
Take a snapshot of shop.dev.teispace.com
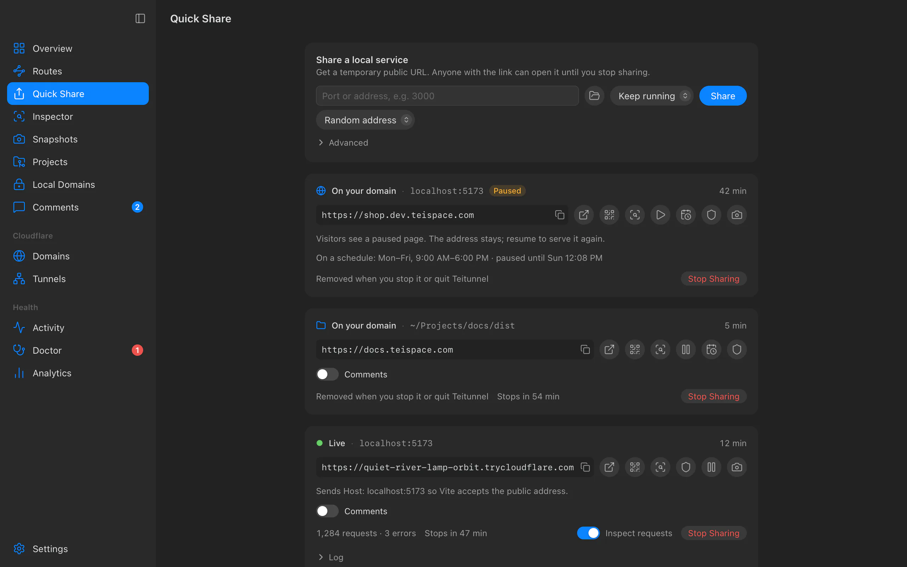pos(737,215)
